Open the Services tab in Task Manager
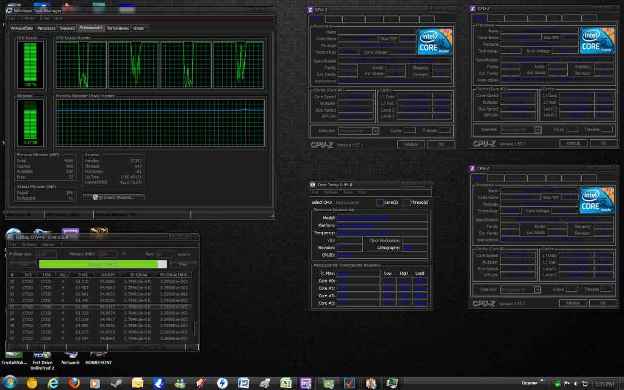 pos(67,28)
